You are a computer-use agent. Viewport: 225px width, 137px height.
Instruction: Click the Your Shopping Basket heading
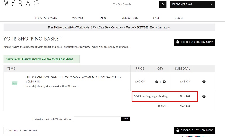point(32,39)
